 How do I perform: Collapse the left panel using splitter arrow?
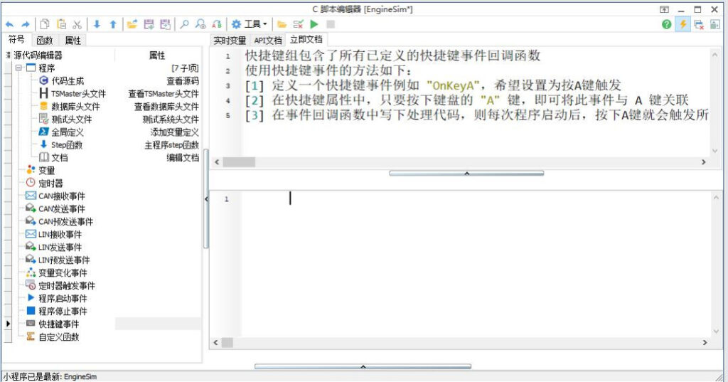(x=206, y=199)
